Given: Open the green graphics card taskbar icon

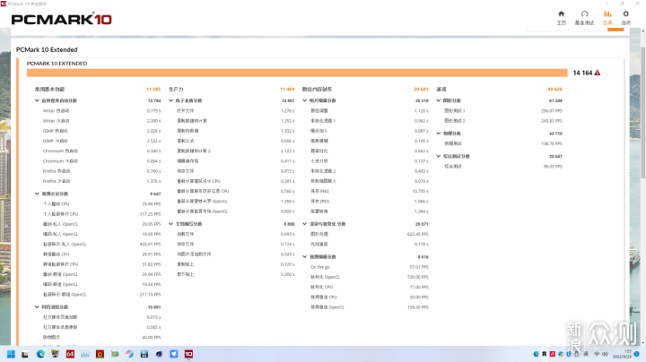Looking at the screenshot, I should 115,354.
